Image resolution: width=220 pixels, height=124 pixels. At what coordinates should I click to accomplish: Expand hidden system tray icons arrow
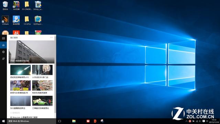coord(186,121)
